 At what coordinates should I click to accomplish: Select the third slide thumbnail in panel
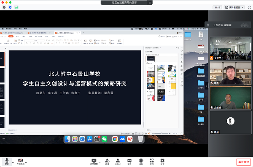click(2, 91)
